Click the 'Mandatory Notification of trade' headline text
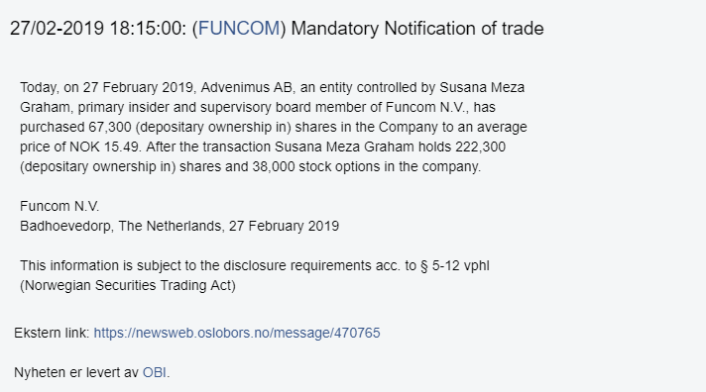The image size is (706, 392). point(417,29)
